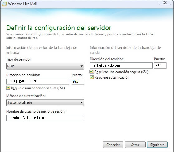Close the Windows Live Mail dialog

coord(165,2)
